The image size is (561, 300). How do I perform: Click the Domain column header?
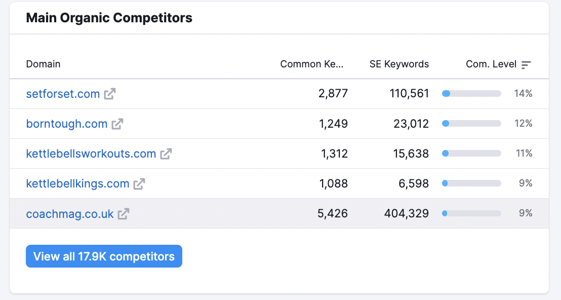tap(43, 64)
